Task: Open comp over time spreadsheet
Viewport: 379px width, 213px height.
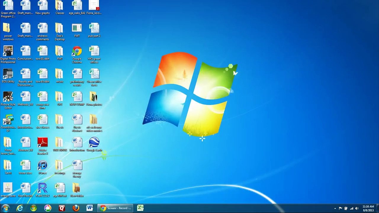Action: [42, 100]
